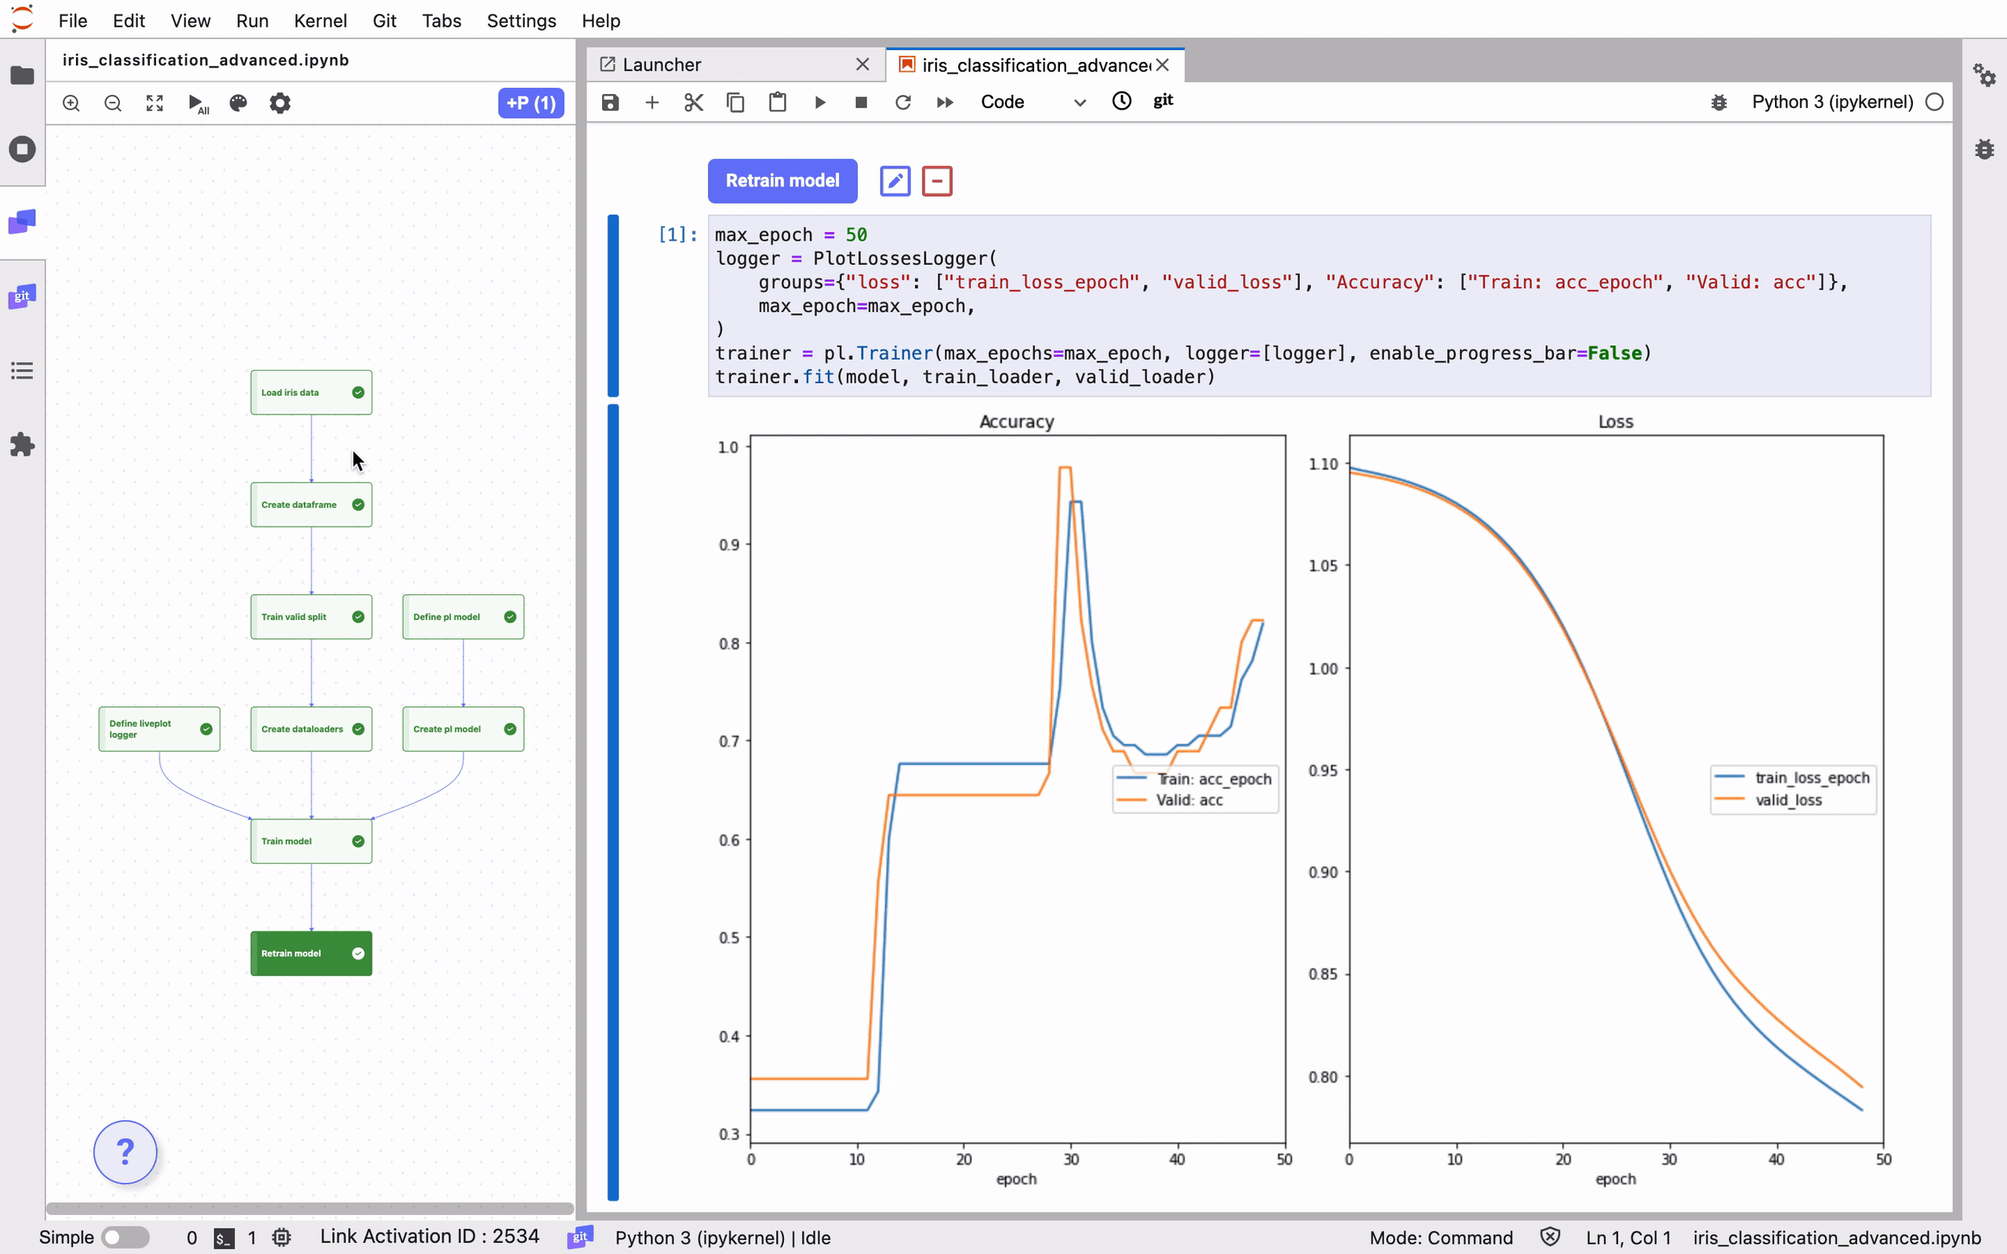The image size is (2007, 1254).
Task: Click the kernel status circle indicator
Action: tap(1934, 102)
